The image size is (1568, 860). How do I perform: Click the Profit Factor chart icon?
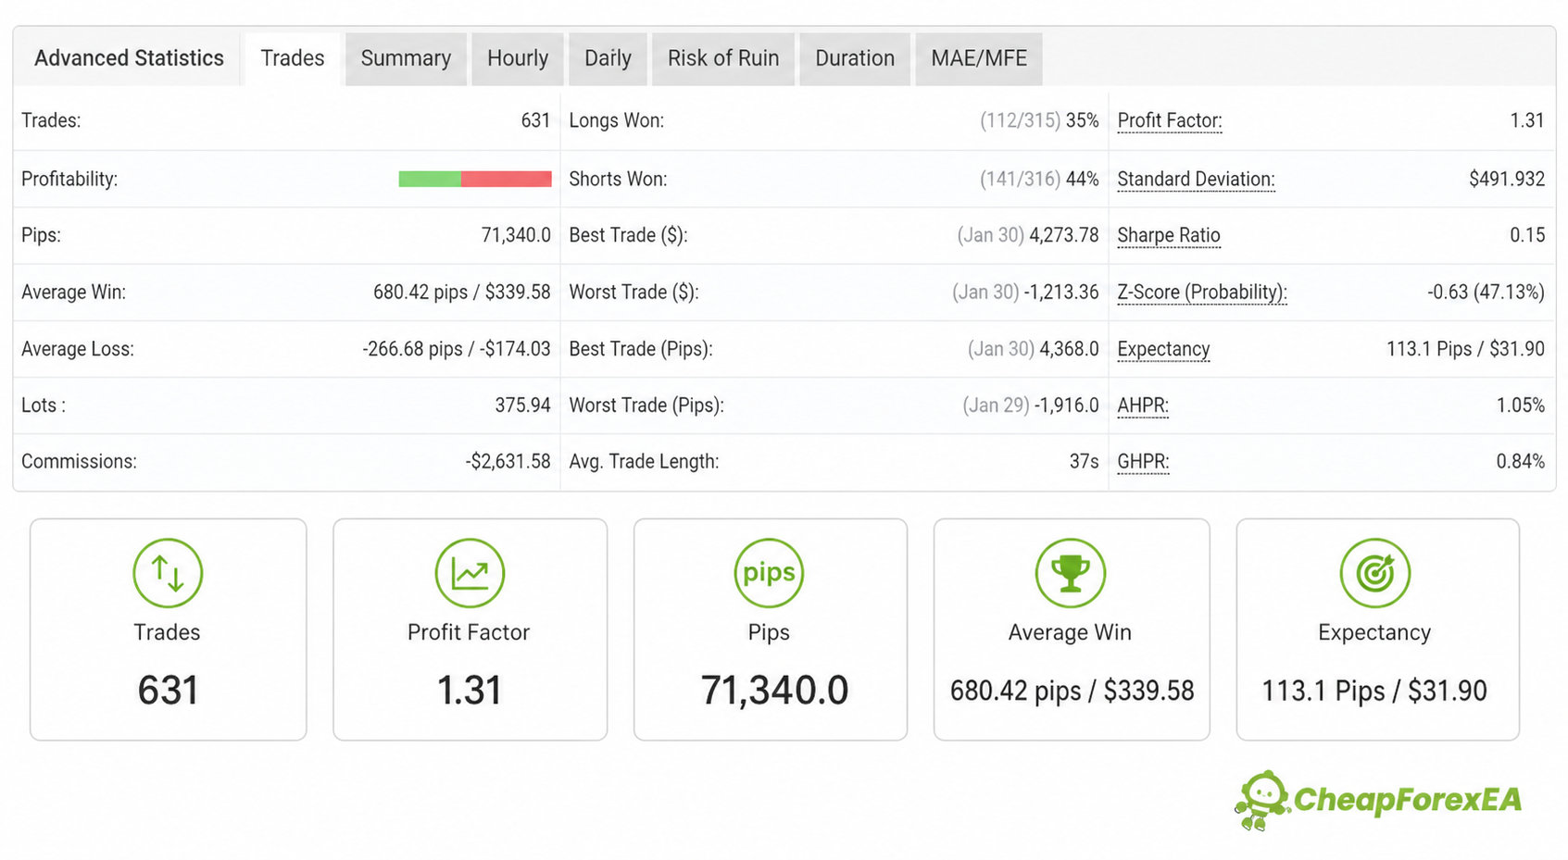tap(470, 573)
